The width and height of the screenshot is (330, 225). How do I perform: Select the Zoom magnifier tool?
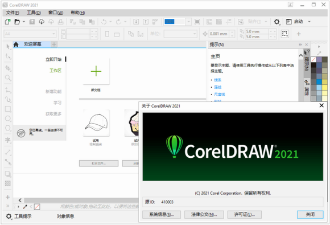click(8, 77)
